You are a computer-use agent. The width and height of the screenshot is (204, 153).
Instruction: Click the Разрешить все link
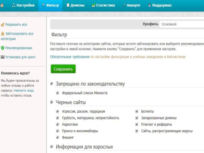pyautogui.click(x=16, y=24)
